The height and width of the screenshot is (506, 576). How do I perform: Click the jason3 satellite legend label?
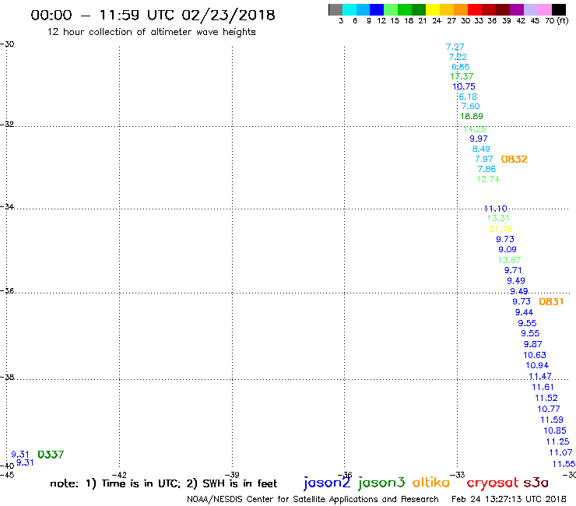click(381, 483)
